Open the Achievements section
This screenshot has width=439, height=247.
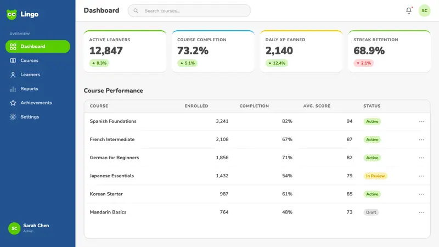point(37,103)
